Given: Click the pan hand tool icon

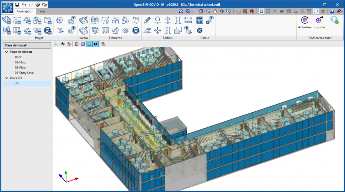Looking at the screenshot, I should (216, 11).
